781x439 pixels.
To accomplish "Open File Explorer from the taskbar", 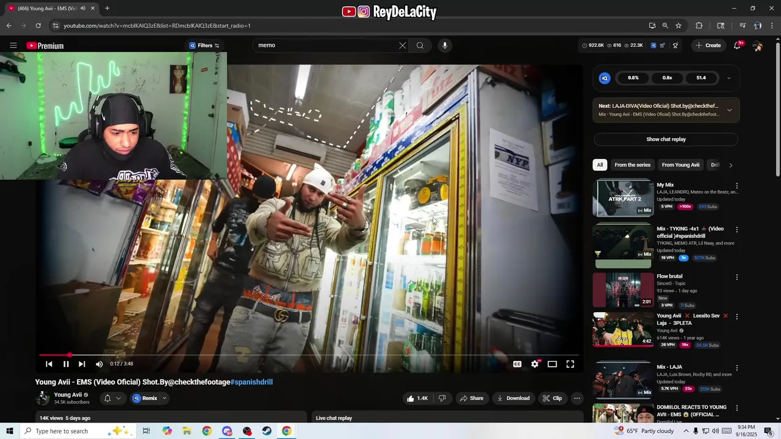I will point(187,431).
